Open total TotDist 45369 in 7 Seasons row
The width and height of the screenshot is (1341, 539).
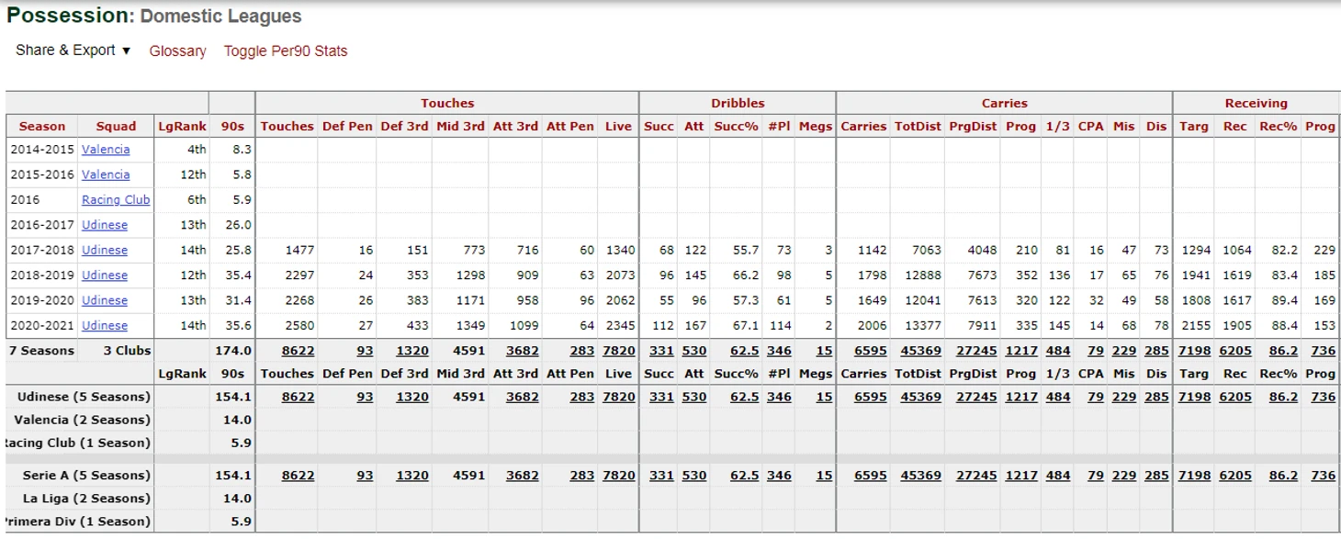pyautogui.click(x=920, y=351)
